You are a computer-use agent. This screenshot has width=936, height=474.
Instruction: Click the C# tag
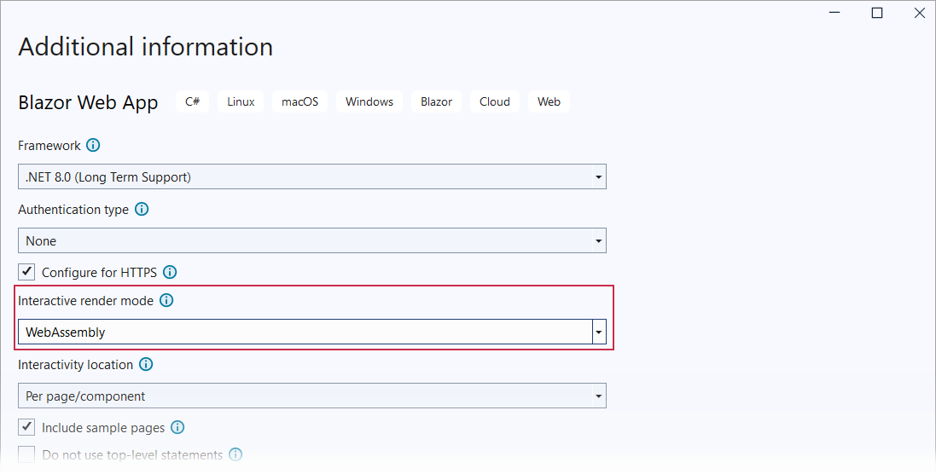[192, 102]
